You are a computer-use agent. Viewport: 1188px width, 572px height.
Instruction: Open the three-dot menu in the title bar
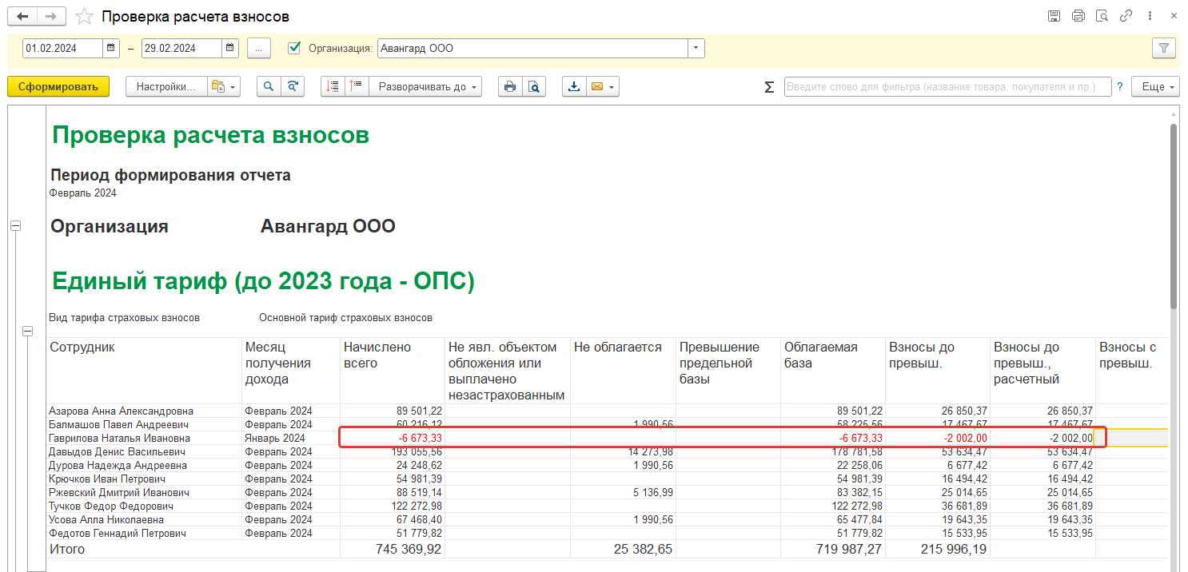click(1149, 16)
